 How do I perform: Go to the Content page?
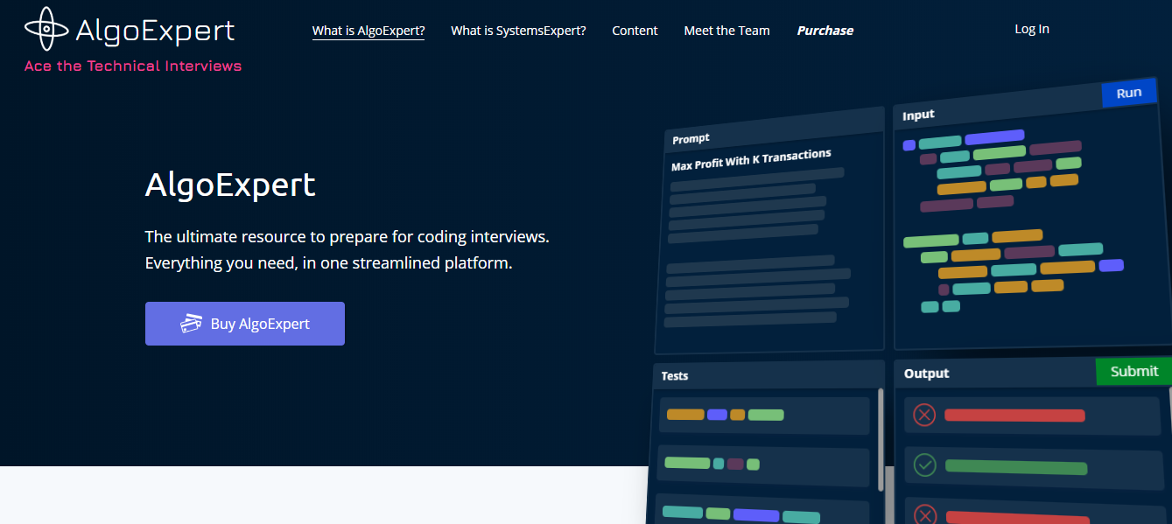coord(635,31)
